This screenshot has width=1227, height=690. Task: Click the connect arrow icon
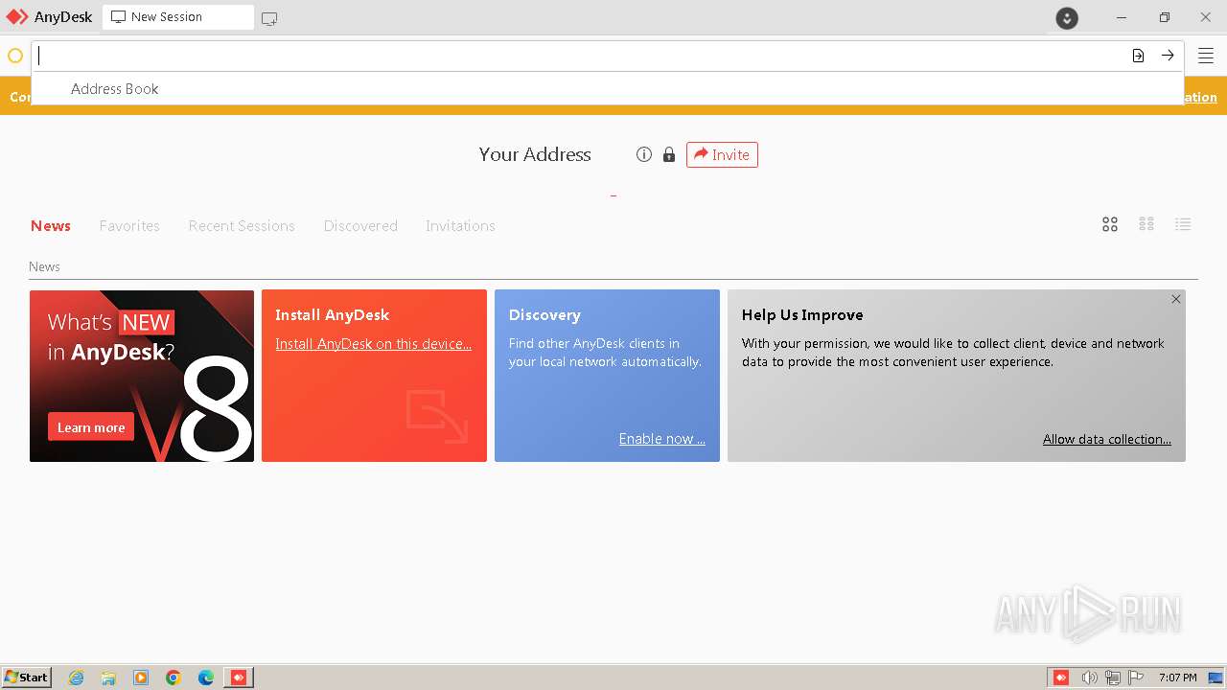[1168, 56]
